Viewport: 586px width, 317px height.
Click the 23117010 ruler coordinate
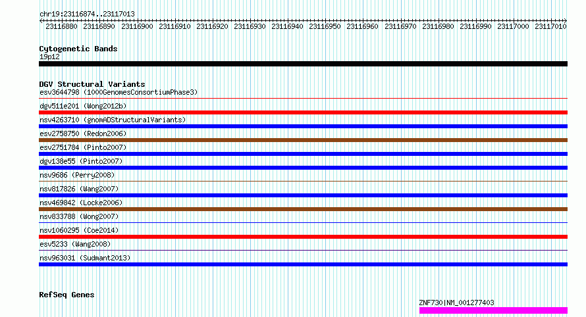tap(550, 26)
